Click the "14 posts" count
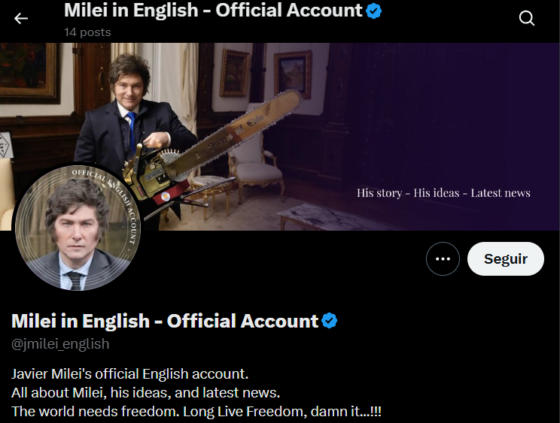This screenshot has height=423, width=560. point(87,32)
